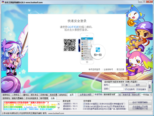Toggle the 安装2345看图王 checkbox
Screen dimensions: 154x116
pos(84,104)
